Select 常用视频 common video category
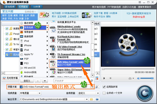This screenshot has height=104, width=157. pyautogui.click(x=34, y=28)
